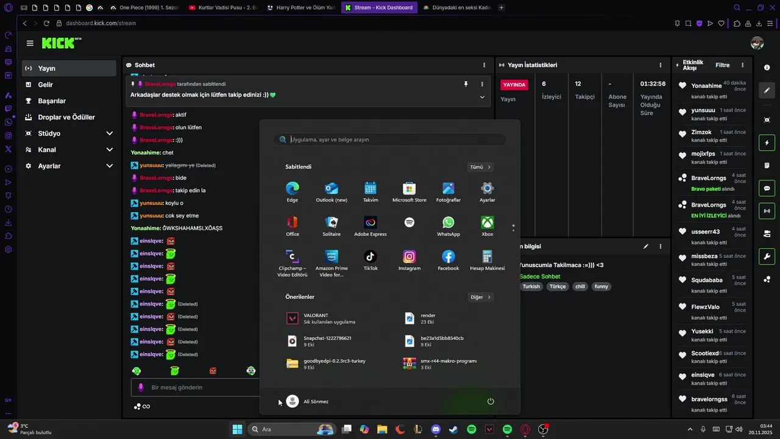The image size is (780, 439).
Task: Edit stream info with pencil icon
Action: (x=646, y=246)
